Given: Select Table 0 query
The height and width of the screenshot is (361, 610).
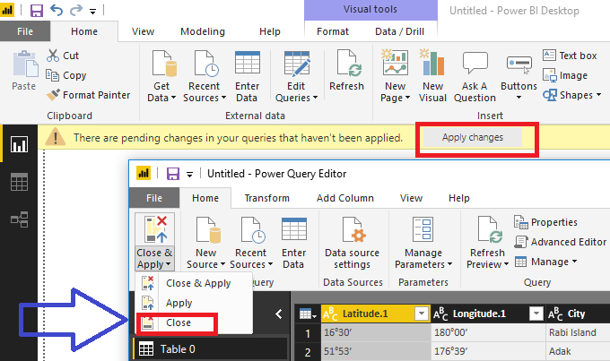Looking at the screenshot, I should pos(211,349).
